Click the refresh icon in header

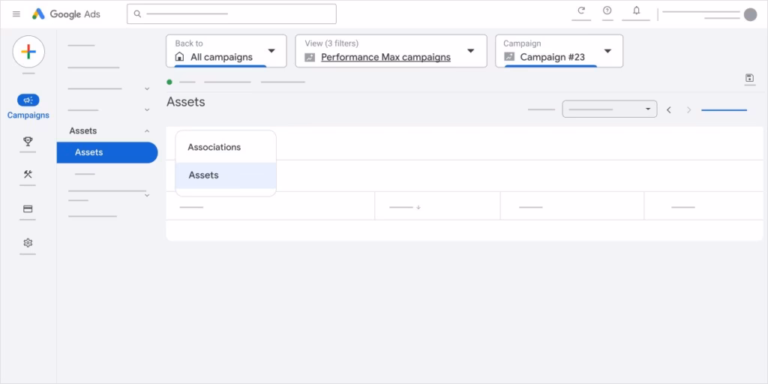tap(581, 10)
